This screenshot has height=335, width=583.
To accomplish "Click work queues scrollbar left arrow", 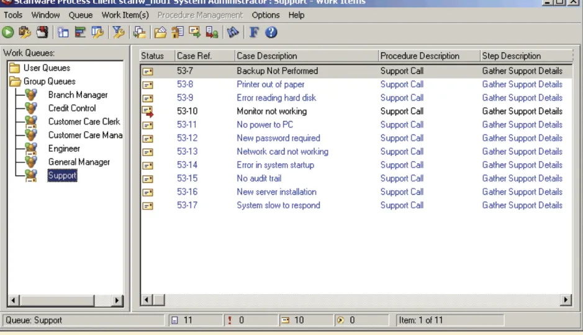I will point(14,300).
